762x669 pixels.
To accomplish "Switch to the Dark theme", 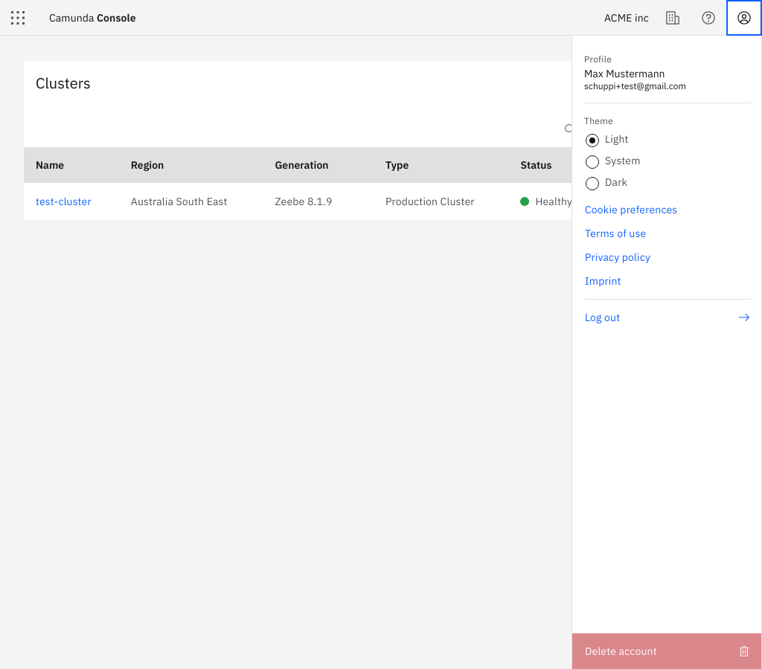I will pos(592,183).
